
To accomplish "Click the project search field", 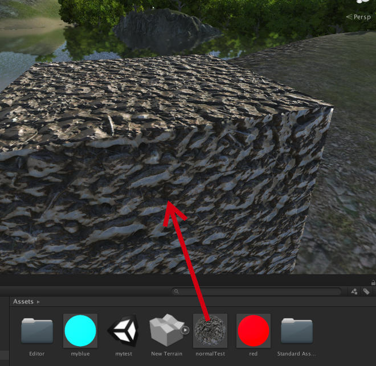I will click(256, 291).
